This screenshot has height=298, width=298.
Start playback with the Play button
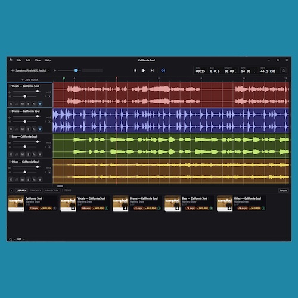[x=144, y=70]
